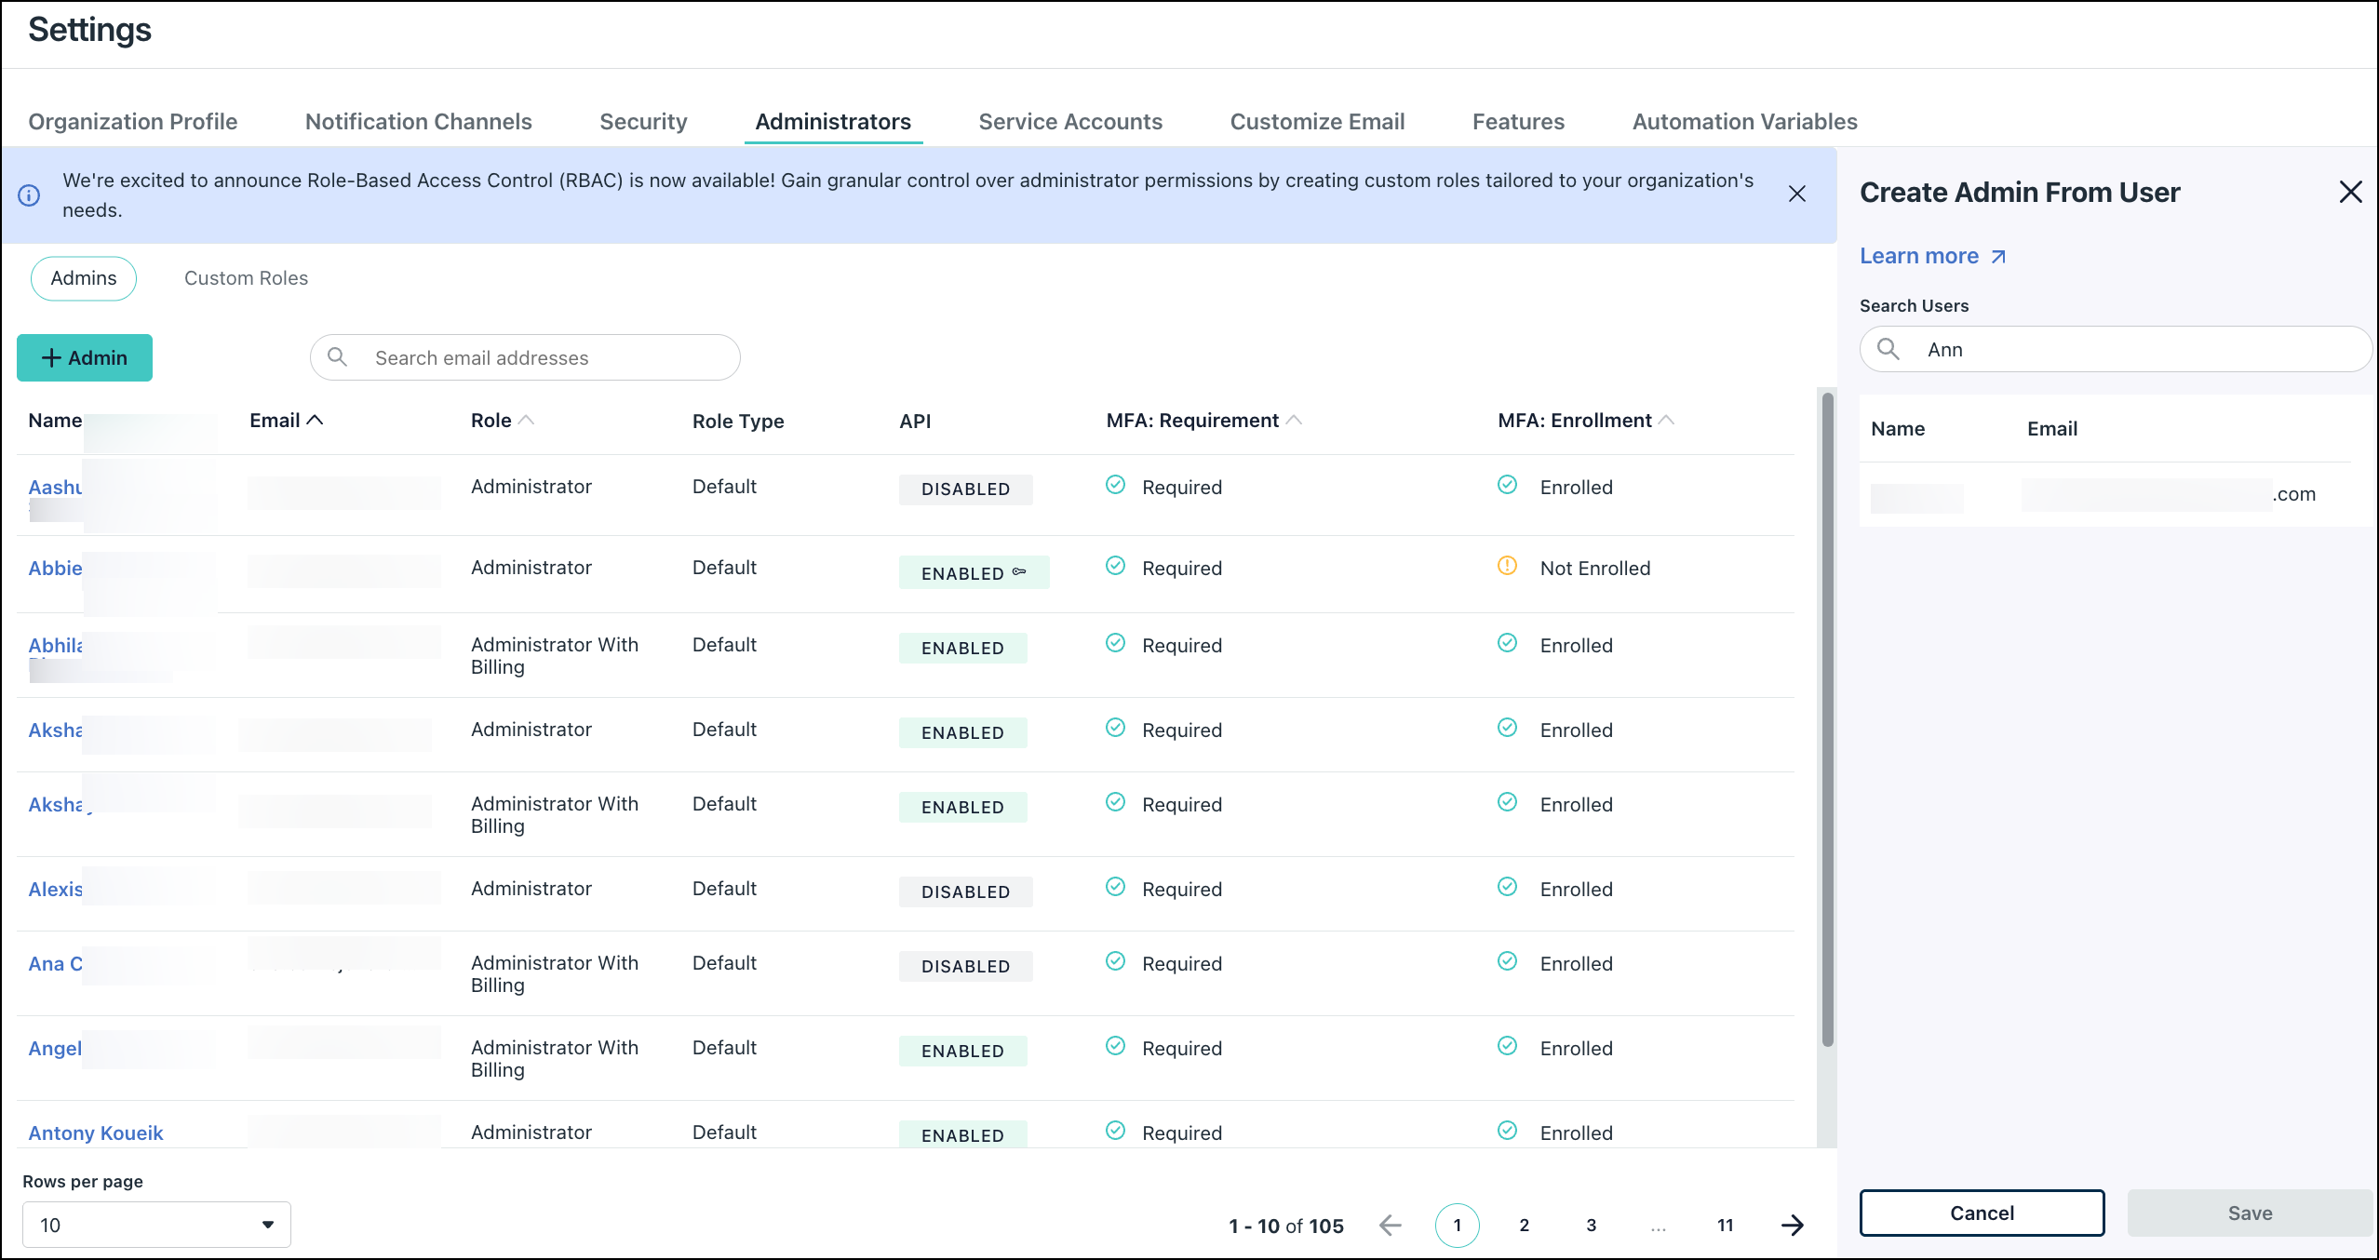
Task: Click the + Admin button
Action: point(84,357)
